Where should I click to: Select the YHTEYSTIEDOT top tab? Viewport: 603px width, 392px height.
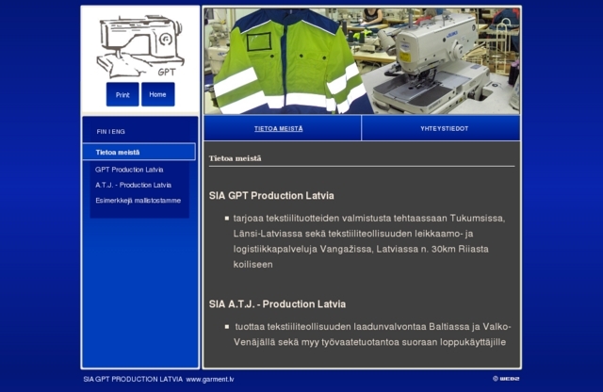click(441, 128)
